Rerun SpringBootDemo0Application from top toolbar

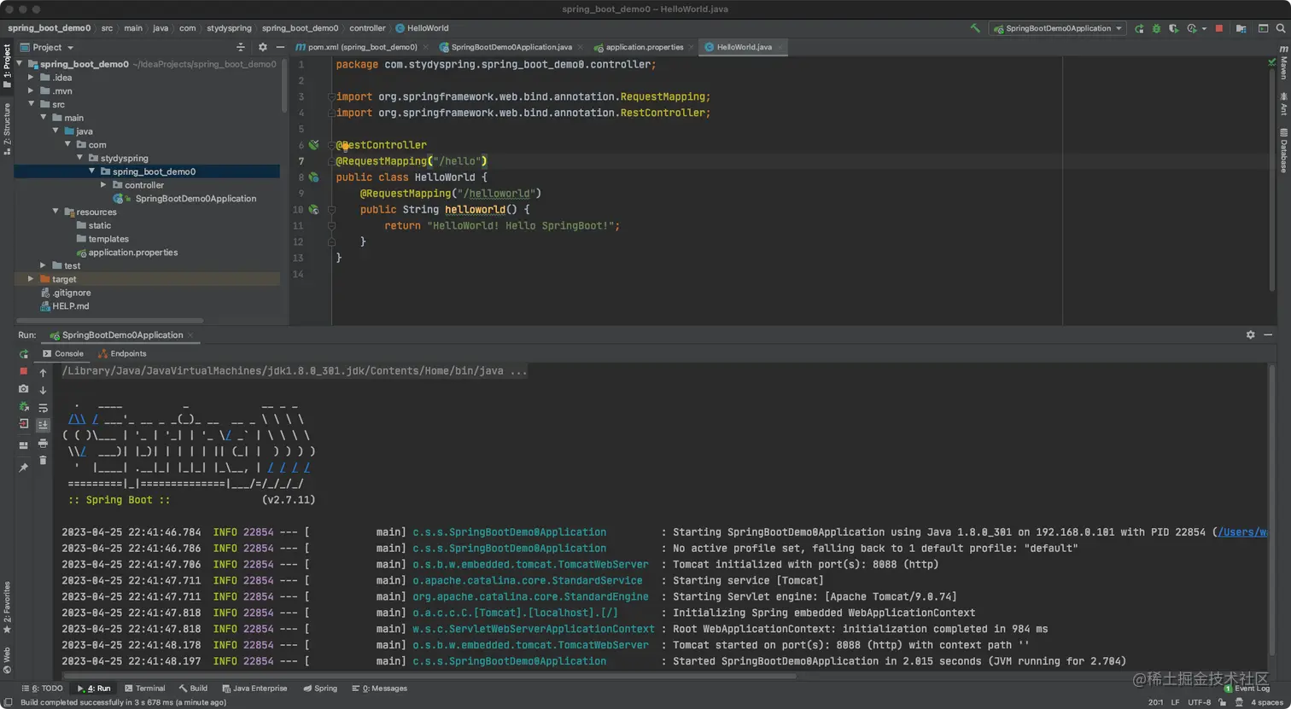pyautogui.click(x=1139, y=28)
